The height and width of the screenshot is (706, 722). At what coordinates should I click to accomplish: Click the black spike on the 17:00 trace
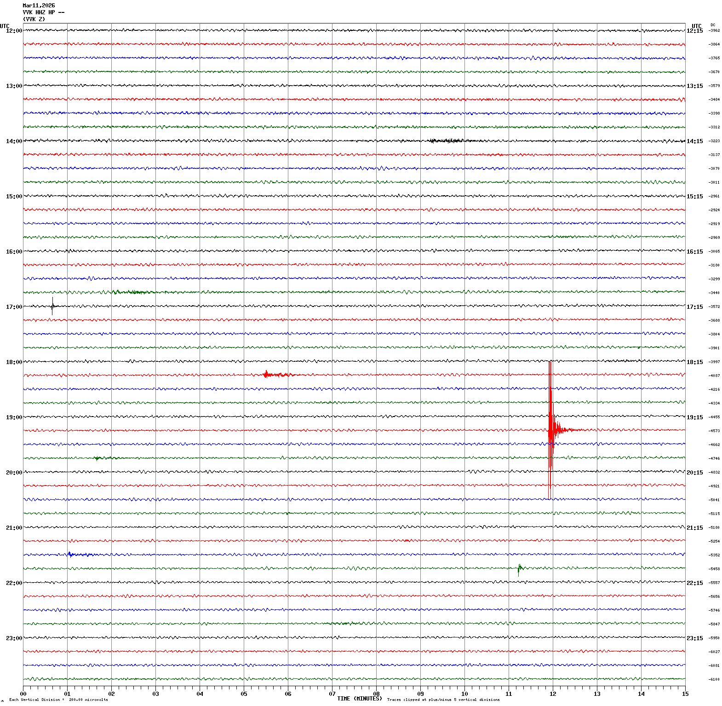pos(52,306)
